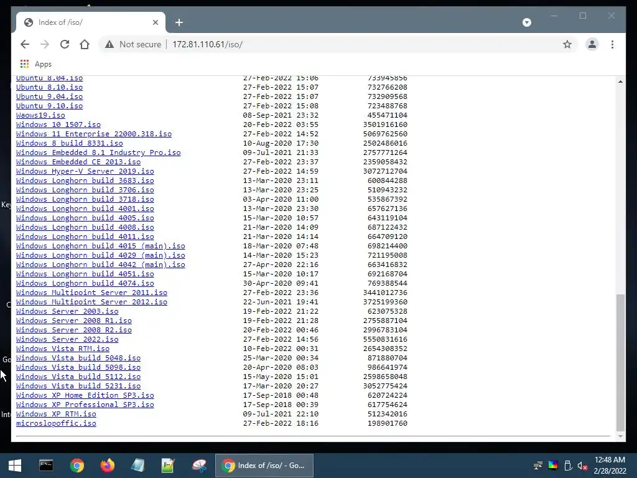
Task: Download Windows_XP_Home_Edition_SP3.iso
Action: tap(85, 395)
